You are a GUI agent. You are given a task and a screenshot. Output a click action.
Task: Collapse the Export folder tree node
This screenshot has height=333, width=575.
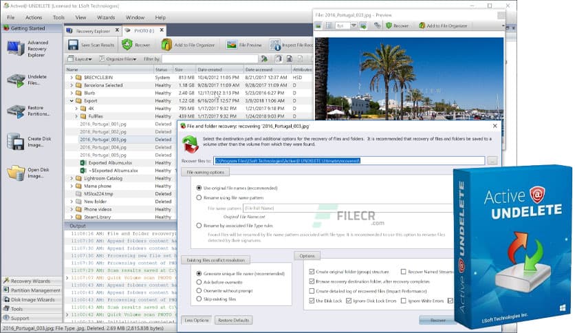tap(71, 100)
